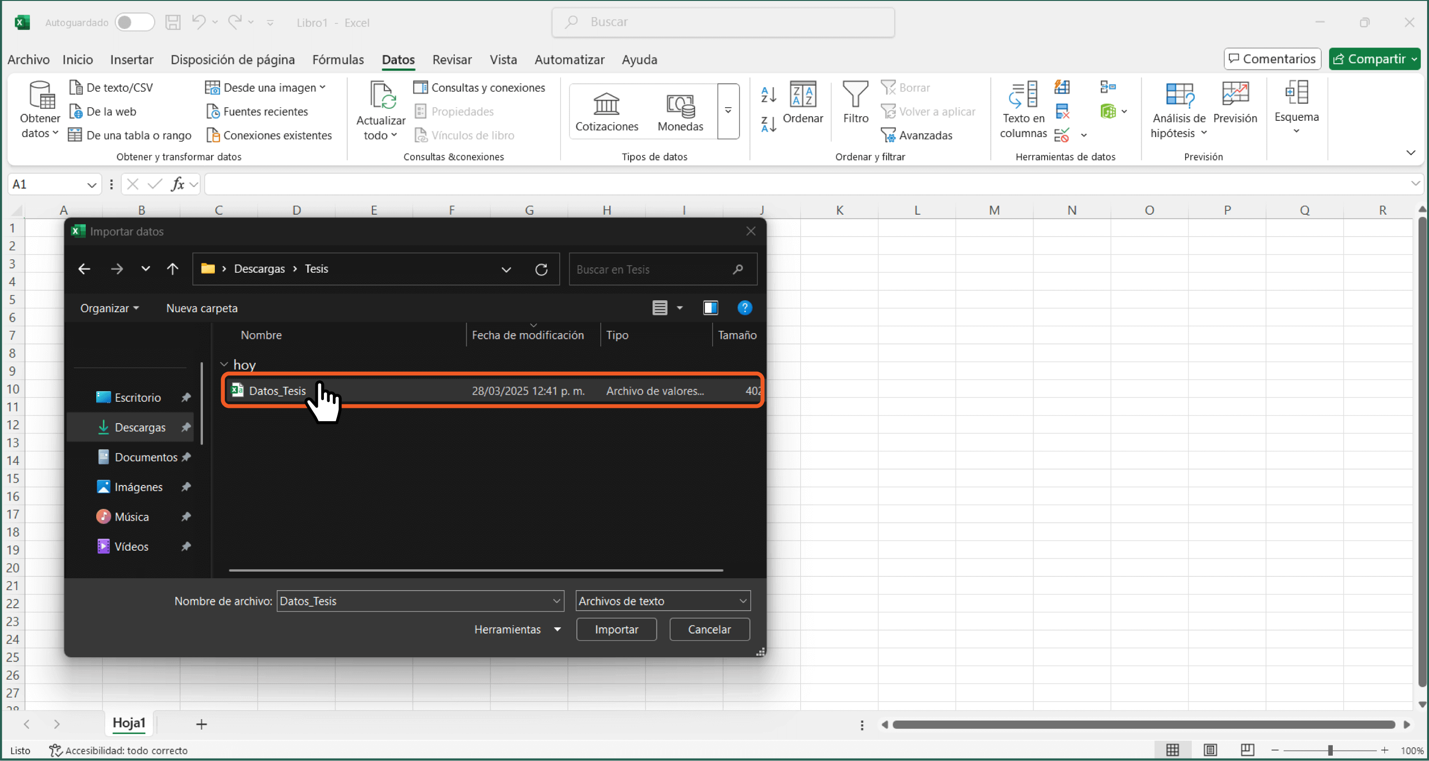The image size is (1429, 761).
Task: Click Buscar en Tesis search field
Action: (x=663, y=269)
